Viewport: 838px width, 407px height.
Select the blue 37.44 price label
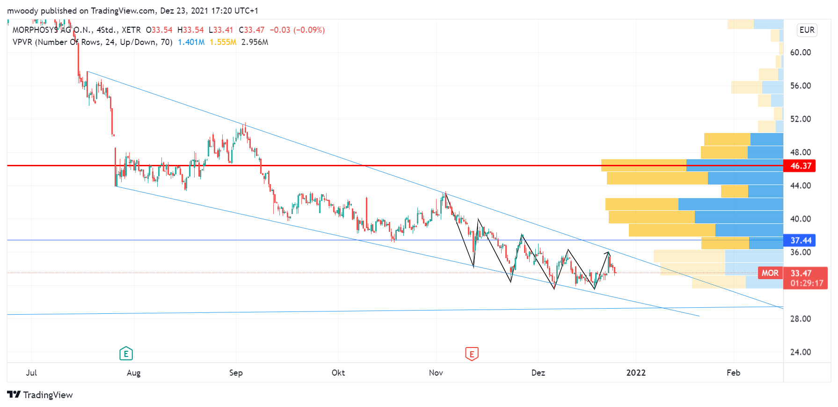pyautogui.click(x=801, y=240)
